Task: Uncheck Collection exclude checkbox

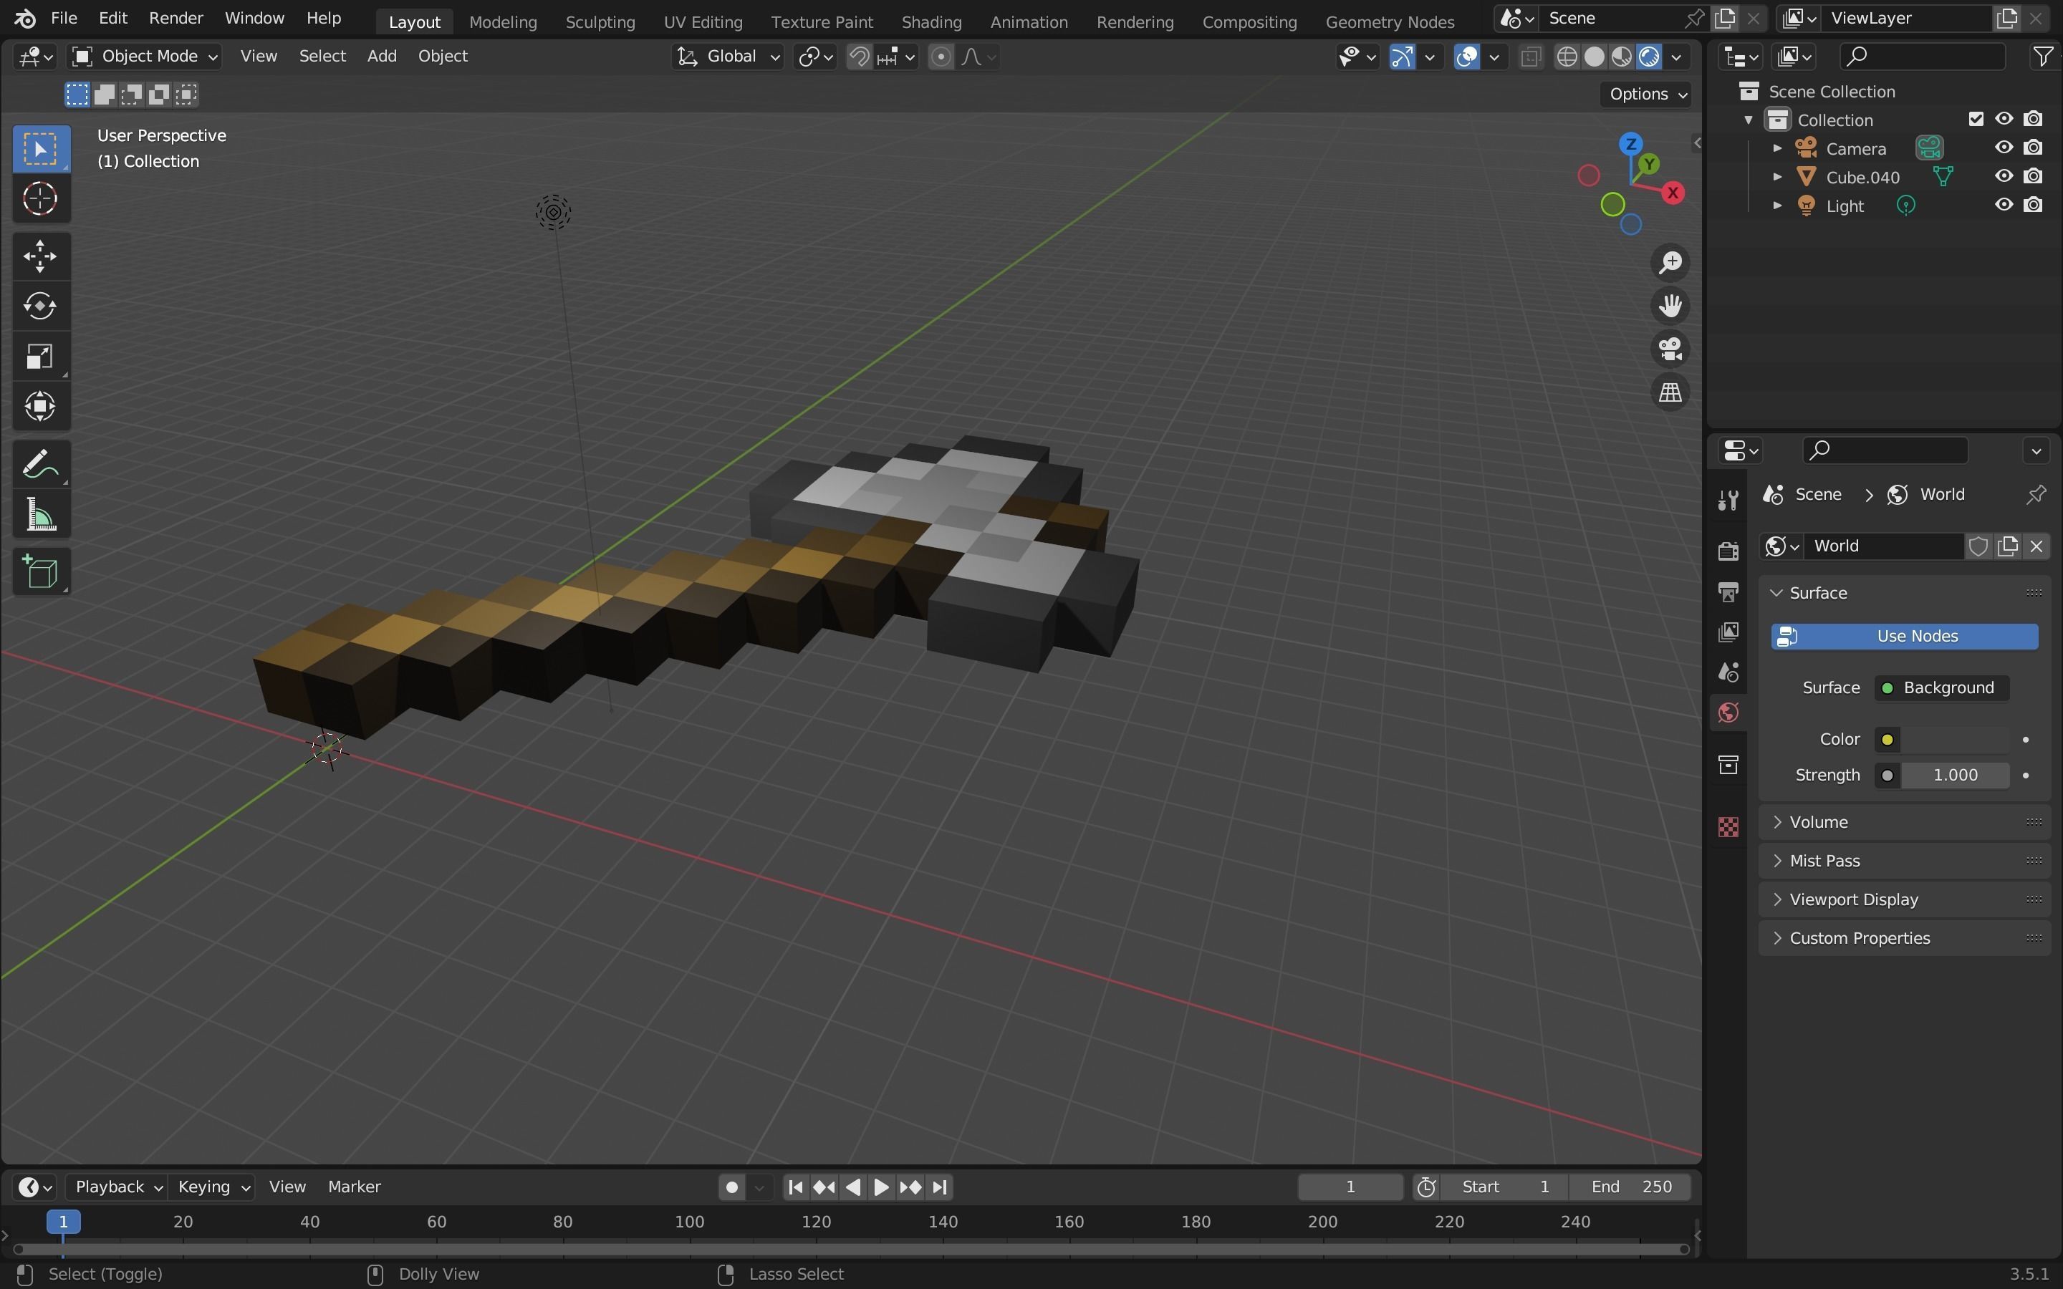Action: (x=1975, y=118)
